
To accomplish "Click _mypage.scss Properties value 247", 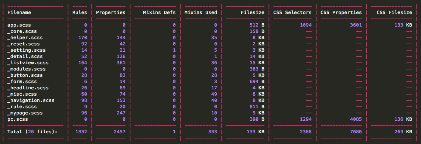I will click(121, 113).
